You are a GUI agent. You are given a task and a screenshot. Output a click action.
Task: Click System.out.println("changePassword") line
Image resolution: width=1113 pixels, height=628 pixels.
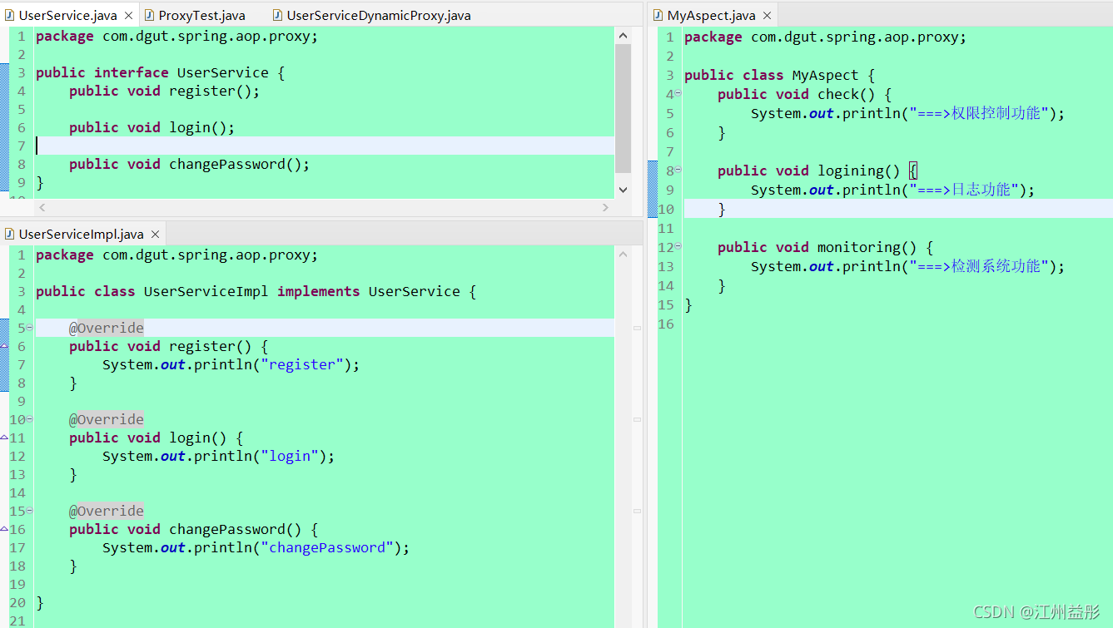256,547
